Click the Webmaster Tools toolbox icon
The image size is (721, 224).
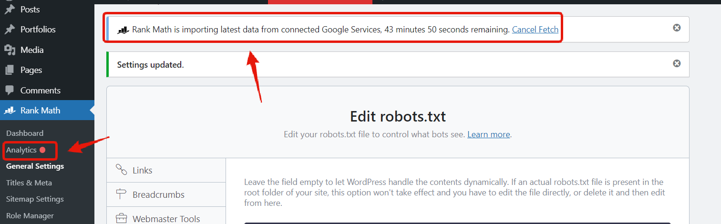121,219
